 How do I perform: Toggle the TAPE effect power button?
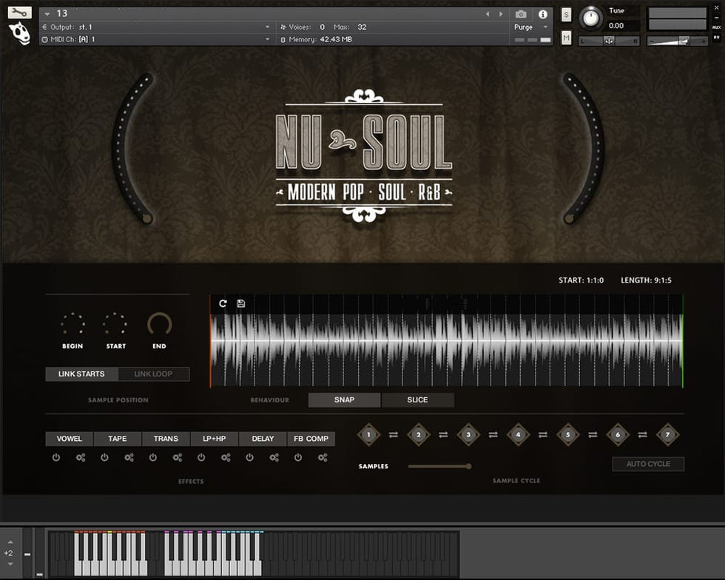tap(104, 458)
